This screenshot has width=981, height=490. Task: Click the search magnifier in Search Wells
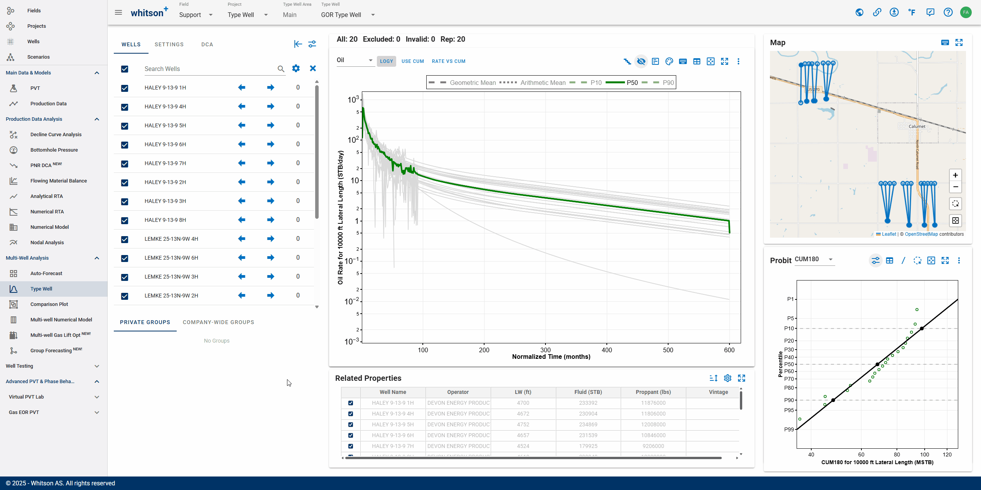tap(281, 69)
